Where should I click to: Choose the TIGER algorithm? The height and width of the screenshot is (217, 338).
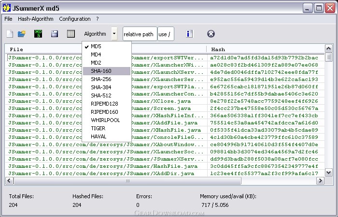click(x=107, y=128)
